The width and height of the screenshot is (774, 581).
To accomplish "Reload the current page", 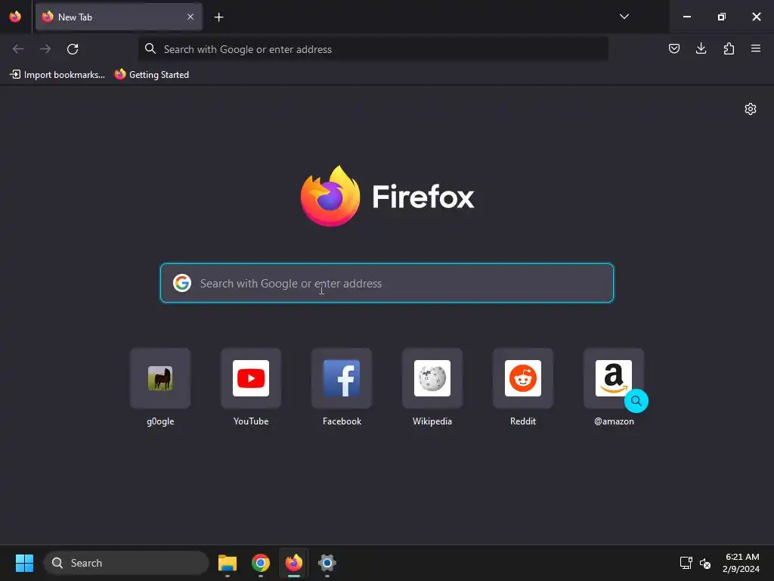I will [73, 49].
